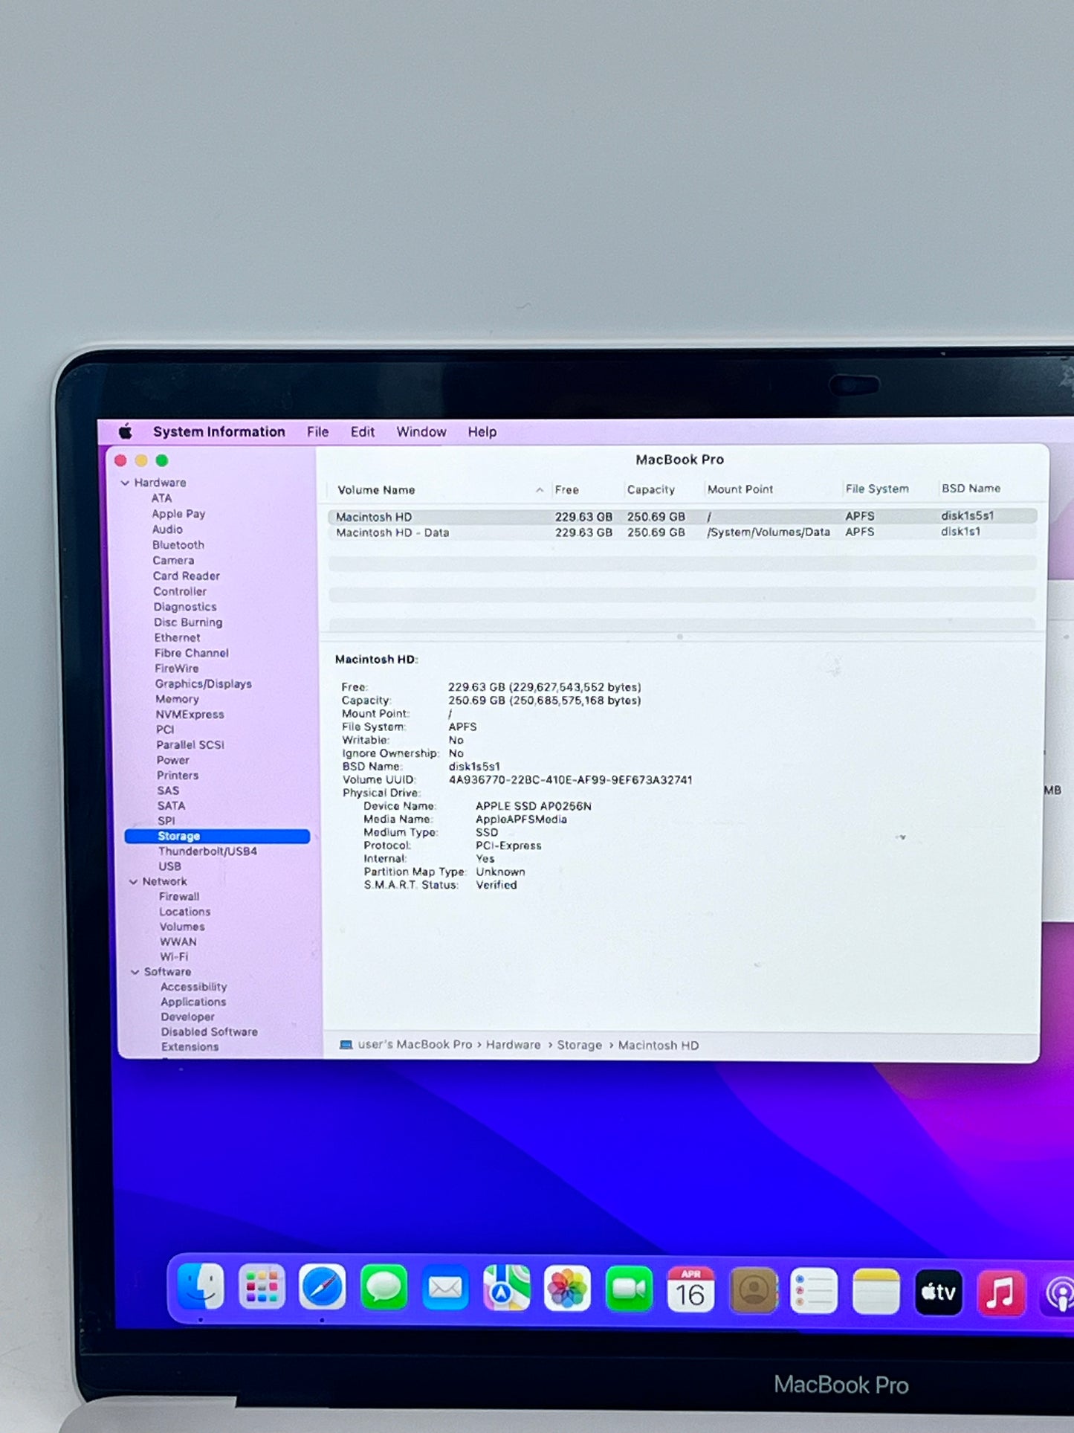Show Wi-Fi network information
Screen dimensions: 1074x1433
(x=174, y=957)
